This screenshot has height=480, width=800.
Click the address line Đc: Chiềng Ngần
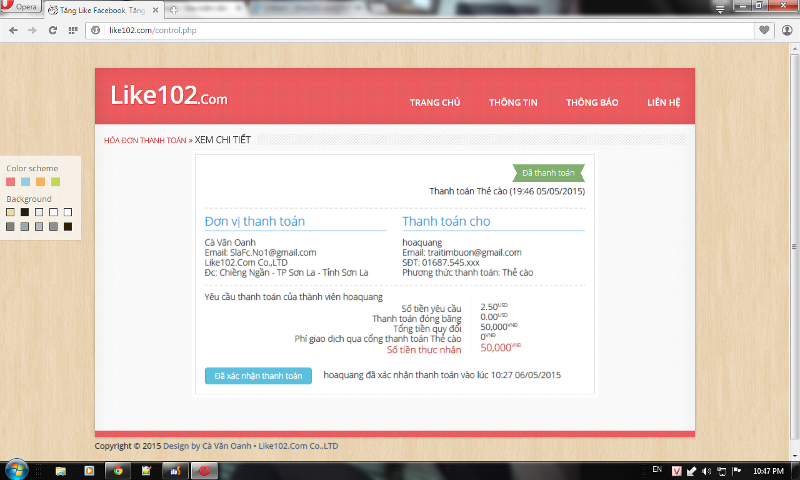(287, 272)
